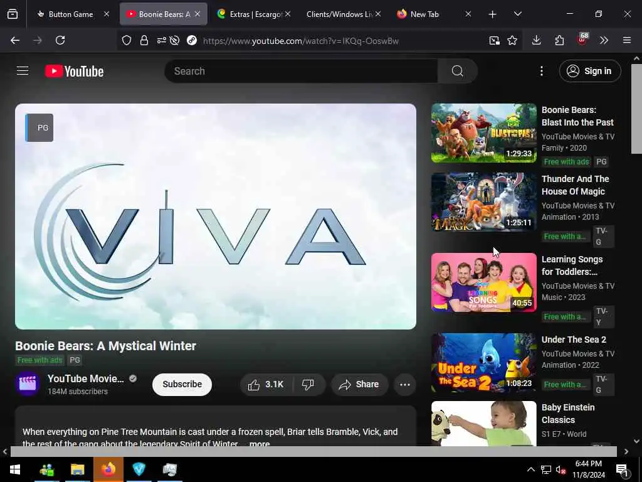642x482 pixels.
Task: Open Under The Sea 2 thumbnail
Action: (x=483, y=363)
